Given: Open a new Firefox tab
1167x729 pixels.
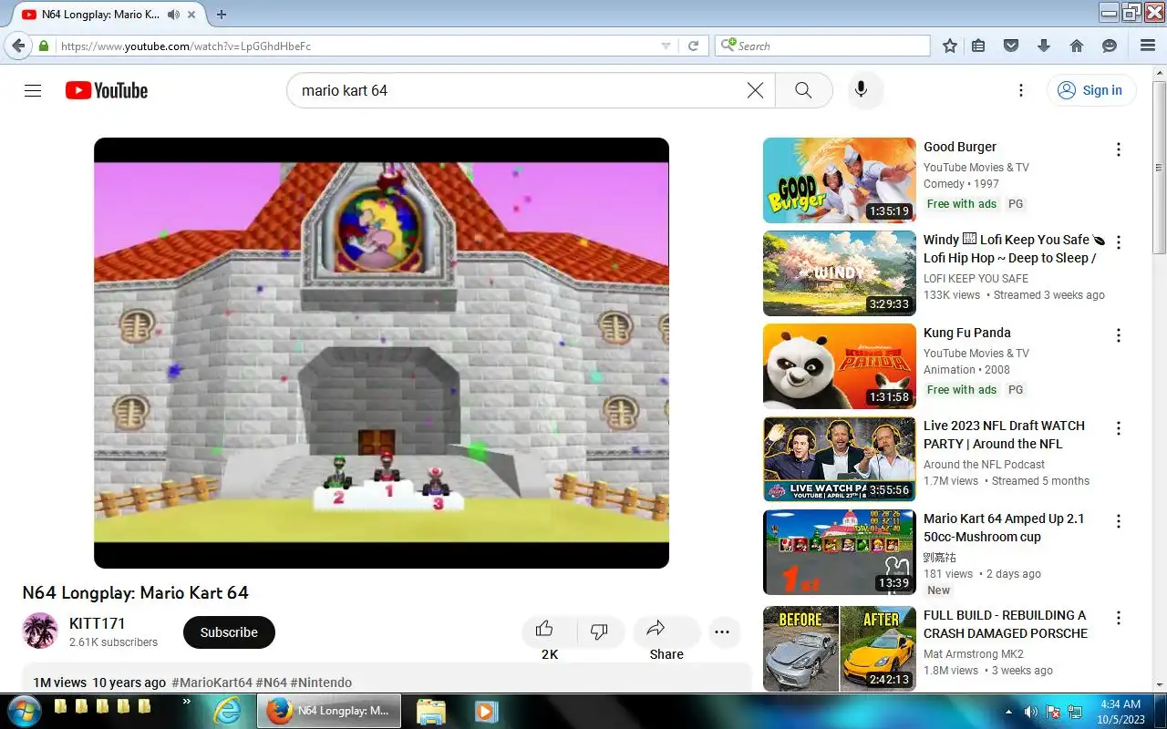Looking at the screenshot, I should click(x=221, y=15).
